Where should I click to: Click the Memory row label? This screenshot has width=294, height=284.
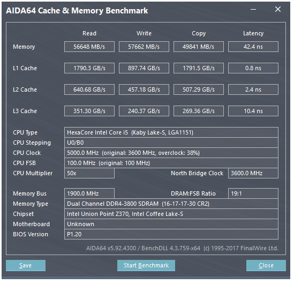(x=24, y=47)
